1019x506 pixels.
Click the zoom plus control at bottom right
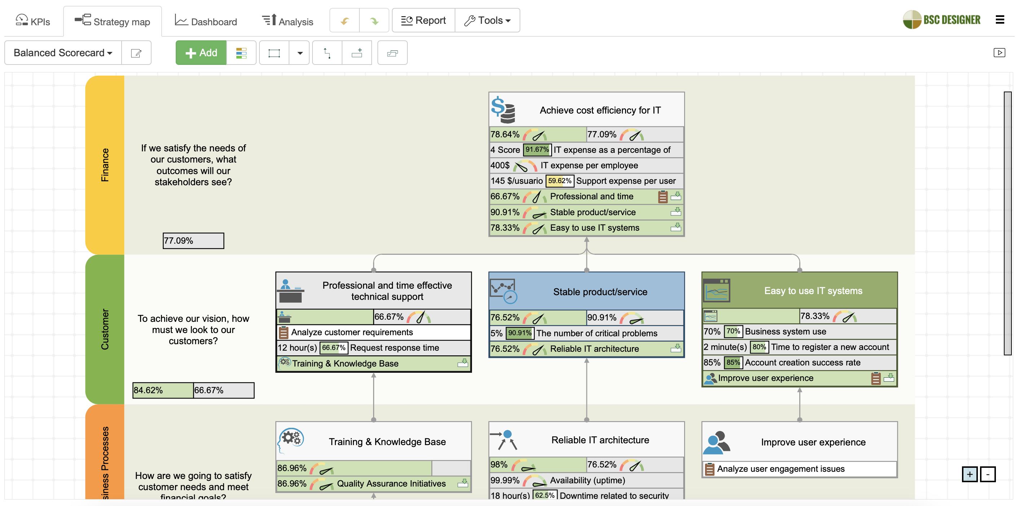[969, 474]
